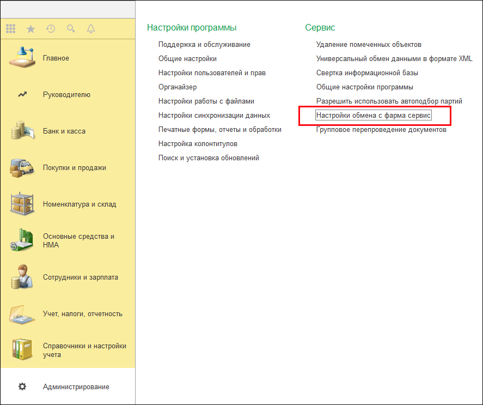
Task: Open Справочники и настройки учета section
Action: click(x=84, y=350)
